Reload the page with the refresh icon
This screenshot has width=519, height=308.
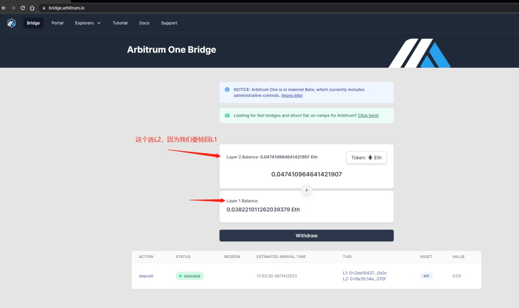click(x=23, y=8)
